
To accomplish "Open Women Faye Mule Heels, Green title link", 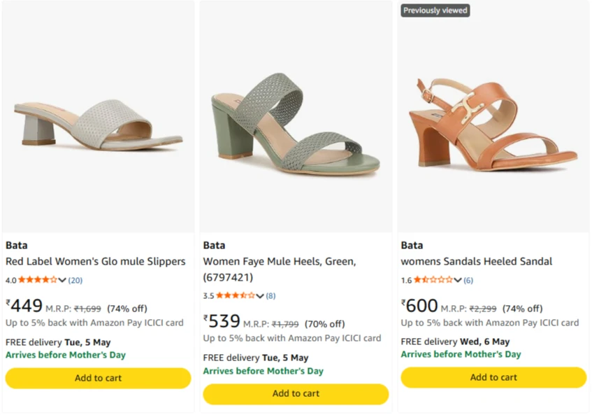I will 280,261.
